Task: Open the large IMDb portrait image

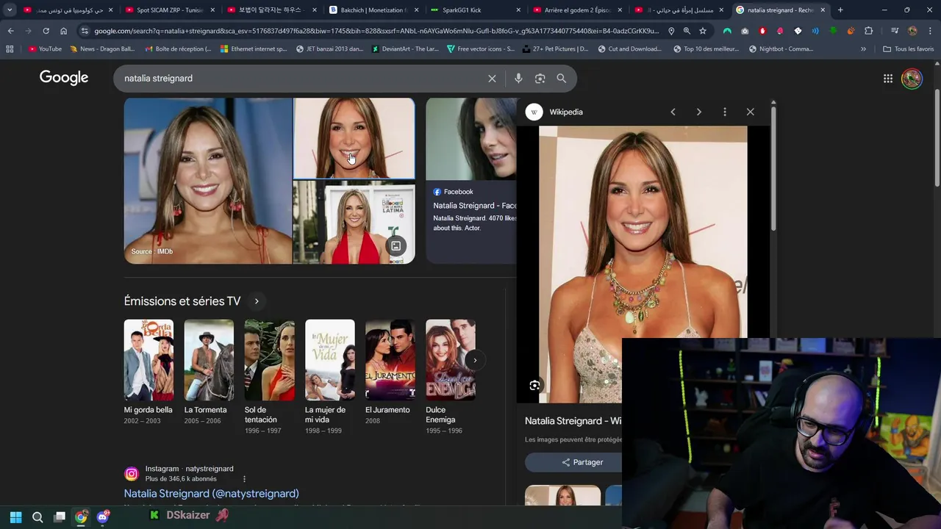Action: pyautogui.click(x=208, y=181)
